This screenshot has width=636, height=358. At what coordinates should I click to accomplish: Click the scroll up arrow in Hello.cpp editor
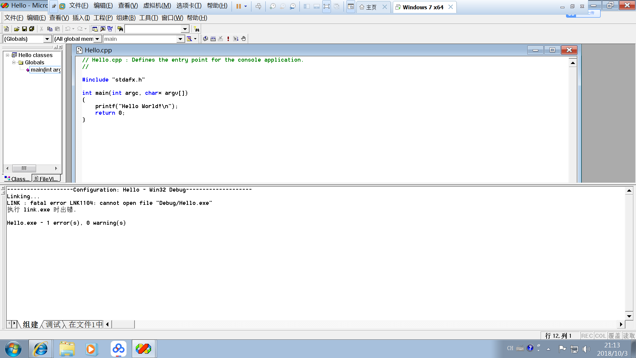(573, 63)
